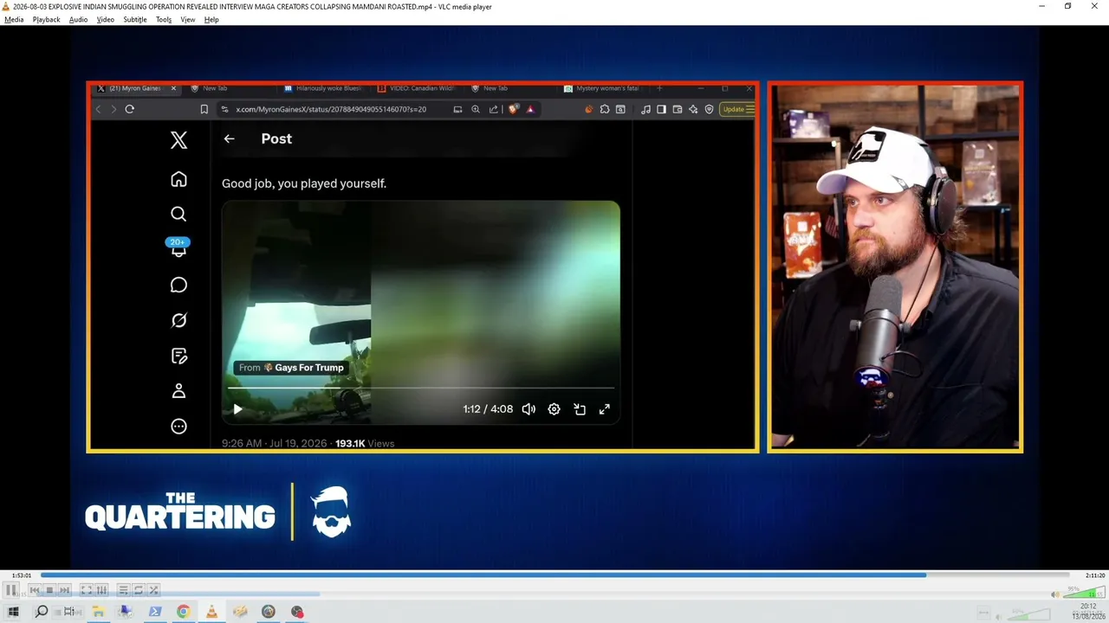Viewport: 1109px width, 623px height.
Task: Click the embedded video's volume icon
Action: [x=529, y=409]
